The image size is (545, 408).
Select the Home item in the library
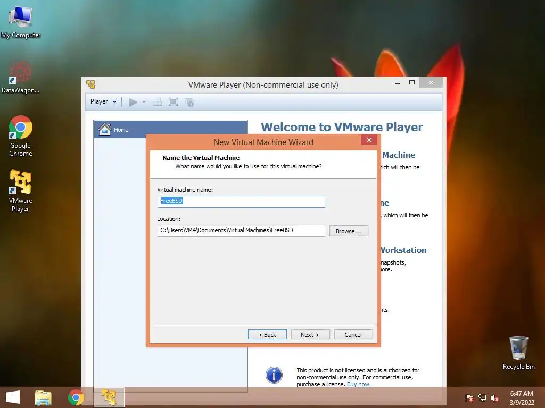(x=170, y=130)
